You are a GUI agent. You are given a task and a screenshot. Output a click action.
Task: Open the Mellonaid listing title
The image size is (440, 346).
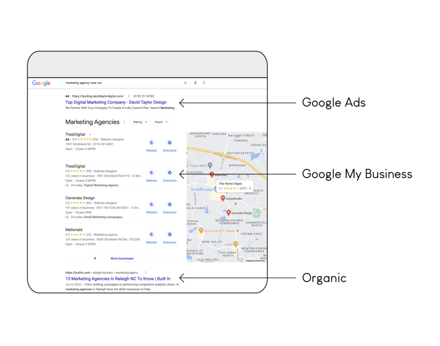(x=74, y=230)
